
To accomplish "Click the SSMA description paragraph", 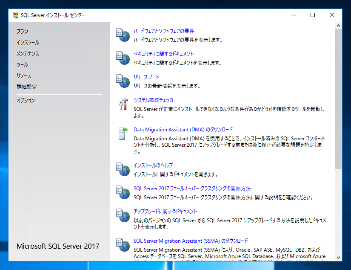I will [229, 255].
